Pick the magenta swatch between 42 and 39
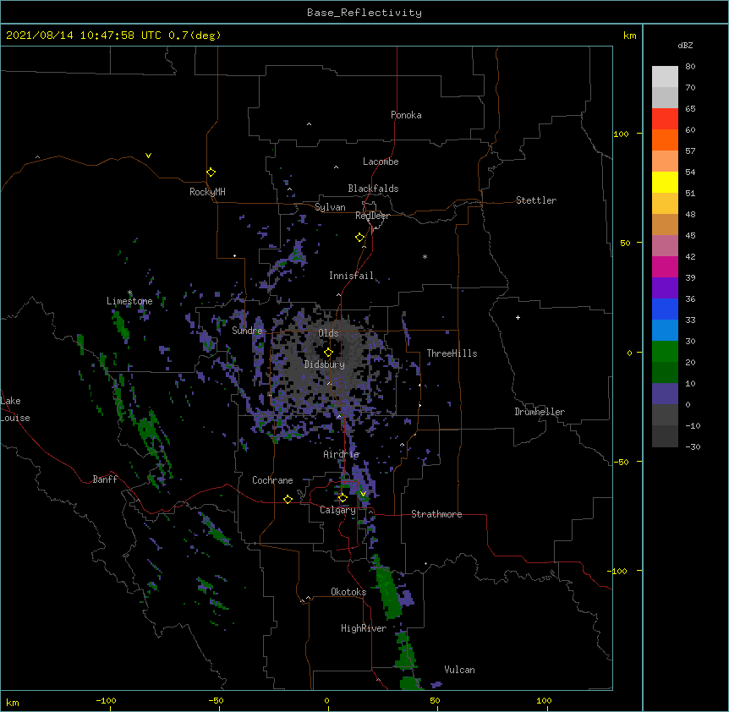The height and width of the screenshot is (712, 729). (x=665, y=266)
